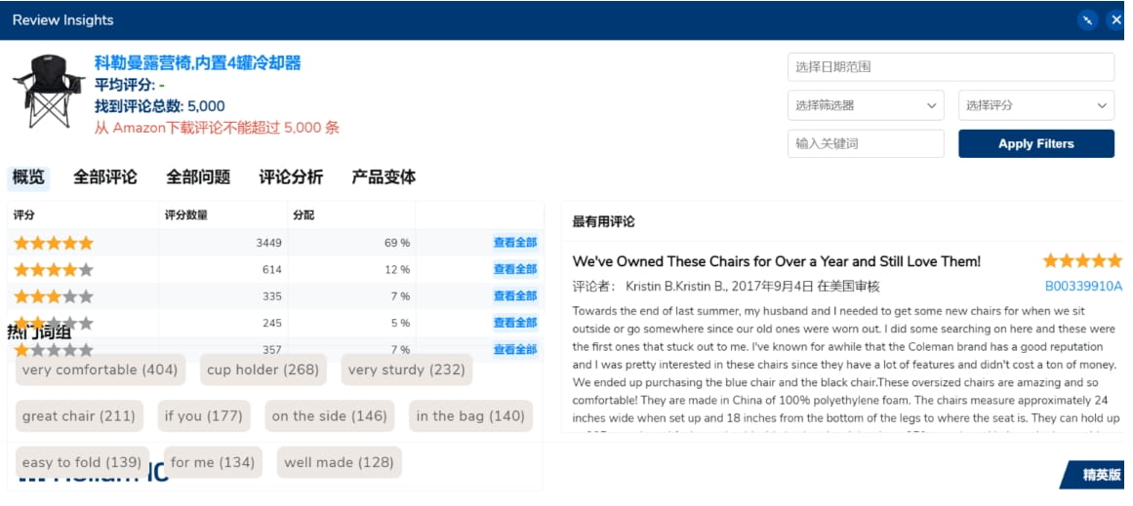
Task: Close the Review Insights panel
Action: click(1117, 19)
